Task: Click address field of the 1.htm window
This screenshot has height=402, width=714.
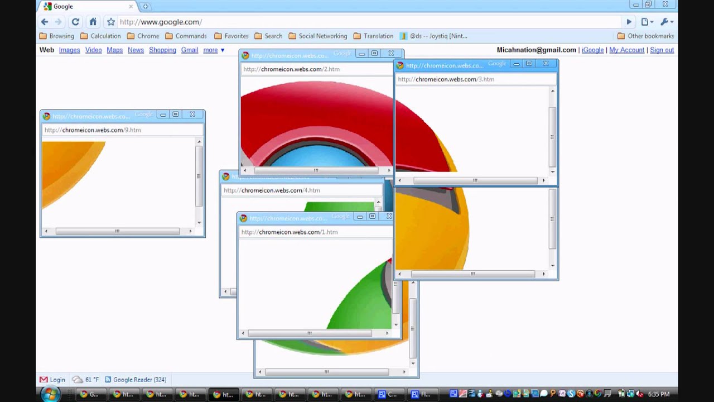Action: coord(316,232)
